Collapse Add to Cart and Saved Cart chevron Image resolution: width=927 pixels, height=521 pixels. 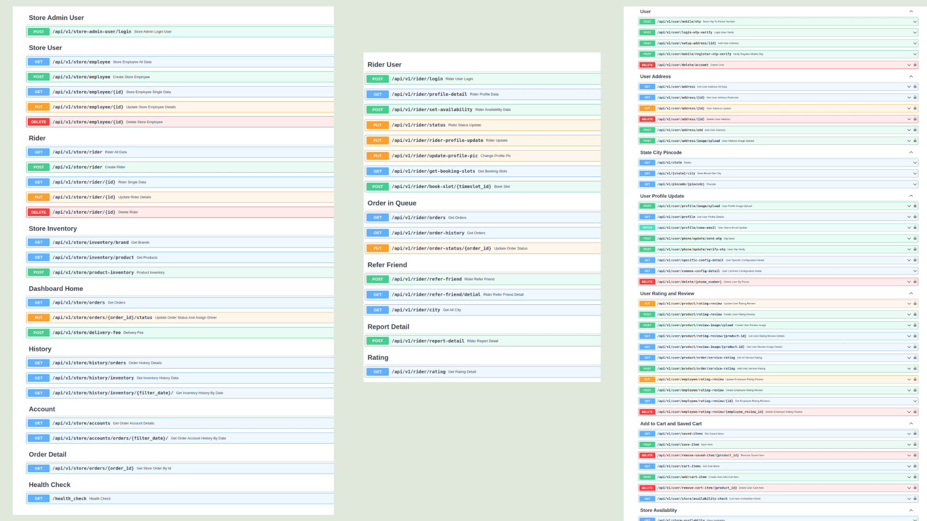pyautogui.click(x=911, y=424)
